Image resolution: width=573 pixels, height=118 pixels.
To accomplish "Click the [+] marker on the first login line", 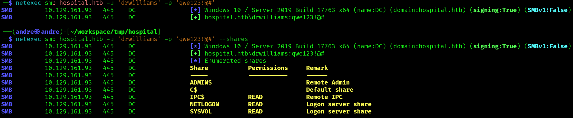I will pyautogui.click(x=195, y=17).
